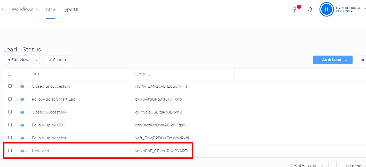Open the notifications bell
The width and height of the screenshot is (366, 167).
310,9
